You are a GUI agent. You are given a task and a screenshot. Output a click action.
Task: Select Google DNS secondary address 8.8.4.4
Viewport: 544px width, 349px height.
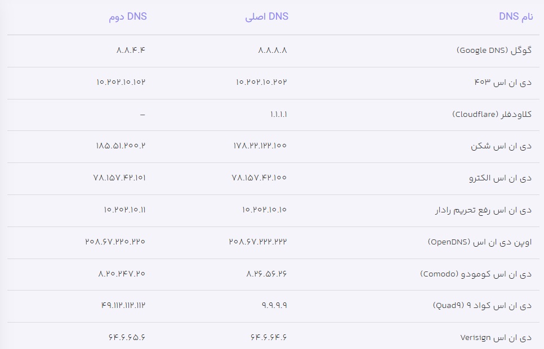(131, 50)
